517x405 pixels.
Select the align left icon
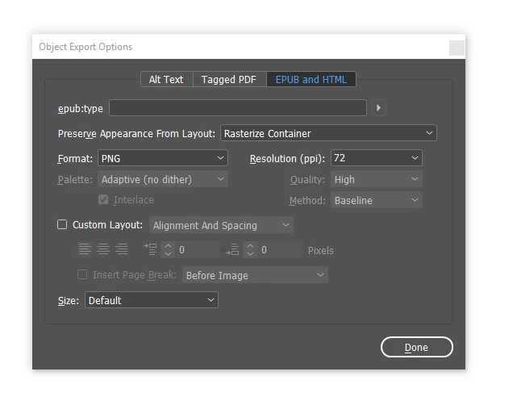pos(85,249)
